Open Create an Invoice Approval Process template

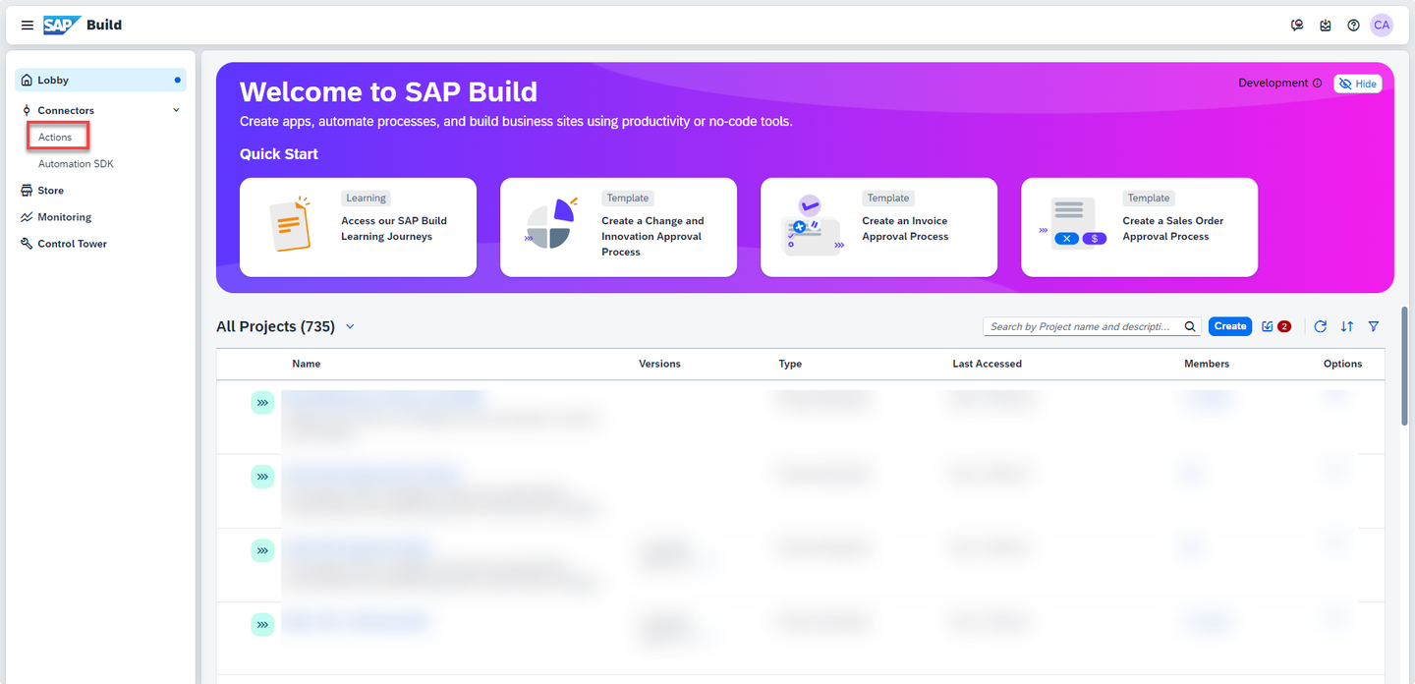[878, 227]
